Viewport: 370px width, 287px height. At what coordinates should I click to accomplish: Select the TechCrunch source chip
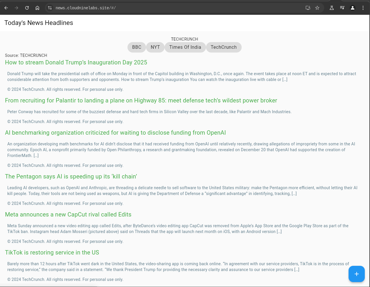pyautogui.click(x=224, y=47)
